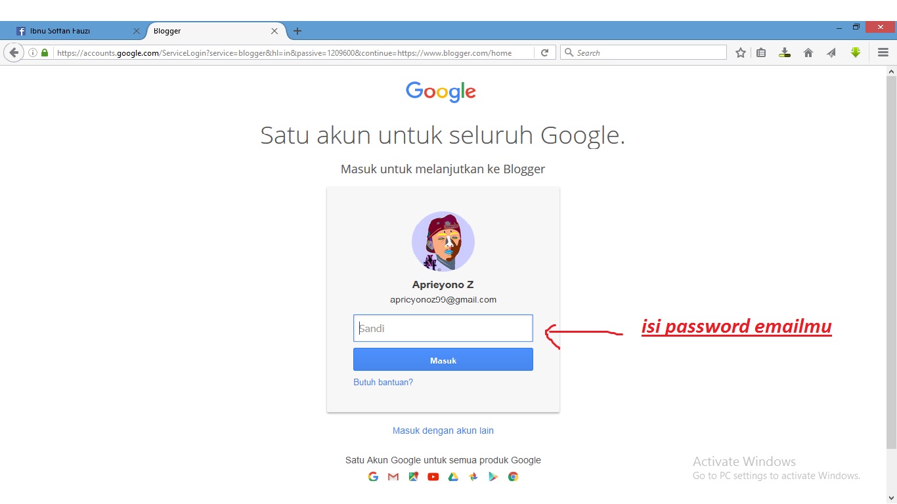Click the paper plane toolbar icon

pyautogui.click(x=831, y=52)
